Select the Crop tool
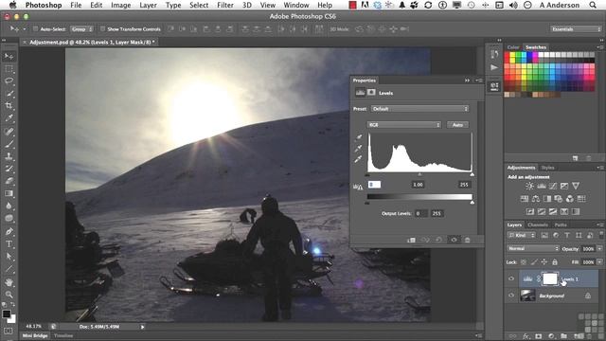The width and height of the screenshot is (606, 341). click(x=9, y=105)
